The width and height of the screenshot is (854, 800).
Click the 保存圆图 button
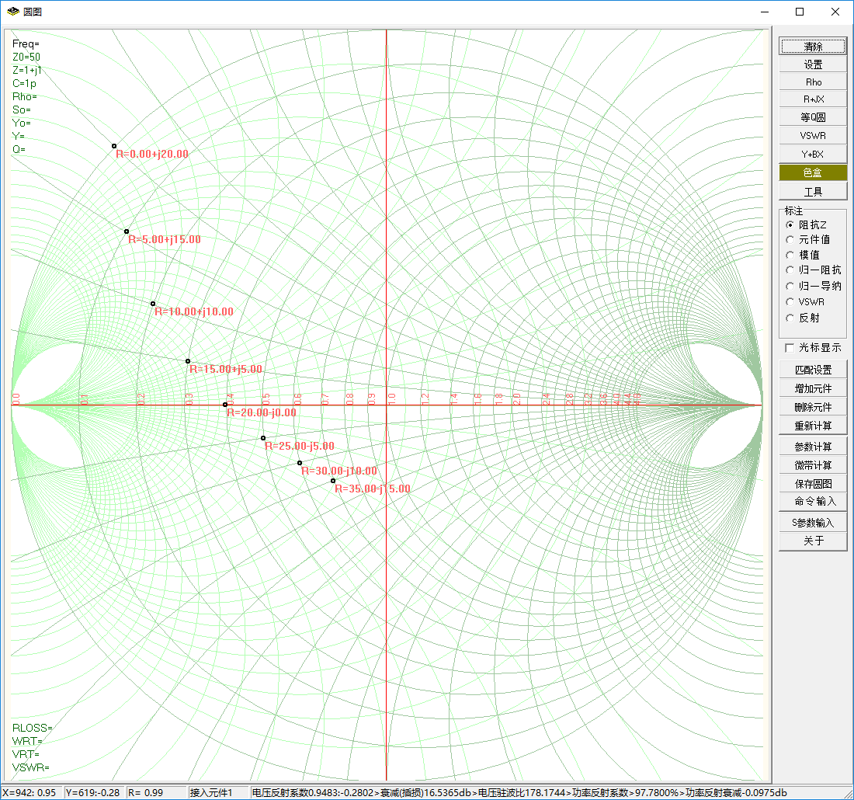point(813,483)
